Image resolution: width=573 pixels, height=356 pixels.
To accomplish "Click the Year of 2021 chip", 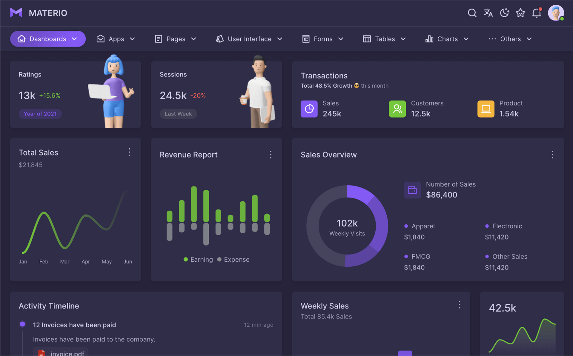I will (40, 114).
